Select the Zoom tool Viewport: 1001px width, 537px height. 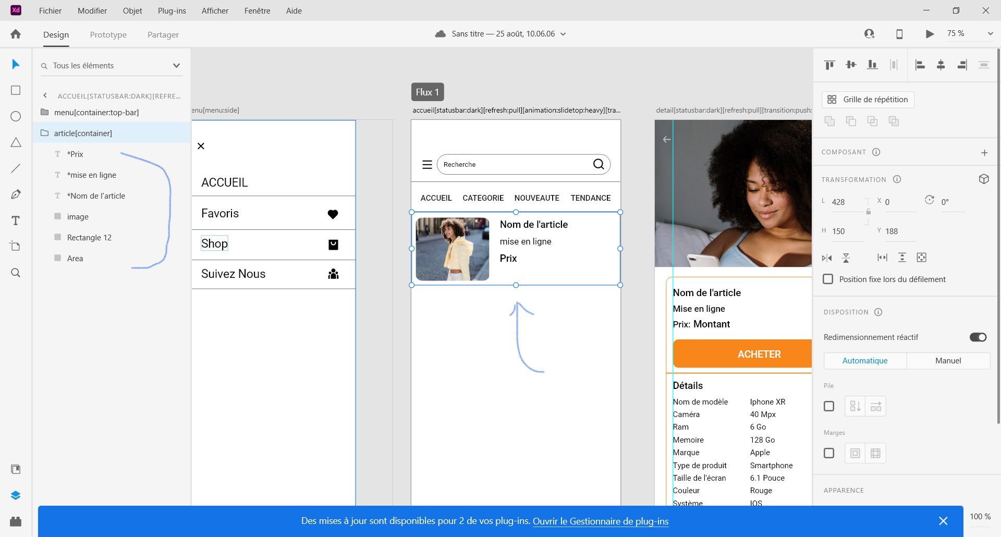[x=16, y=273]
